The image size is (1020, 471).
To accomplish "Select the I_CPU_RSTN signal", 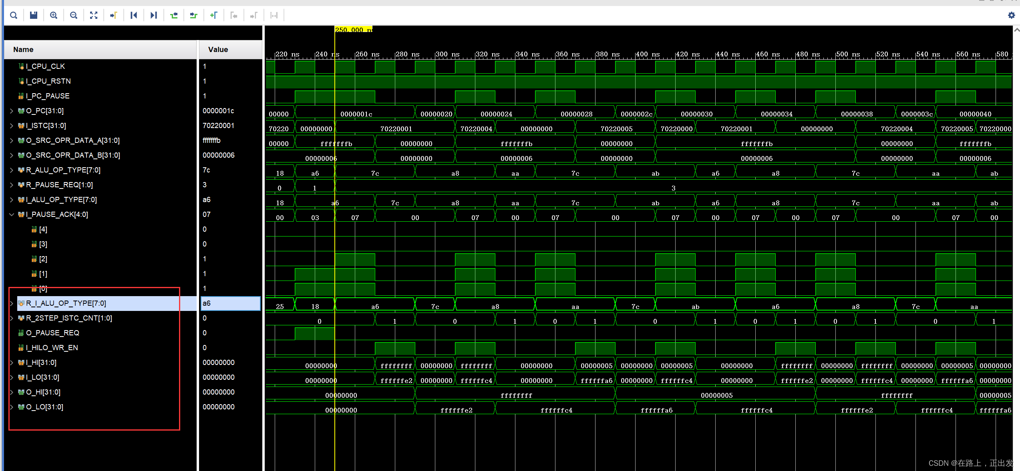I will 48,81.
